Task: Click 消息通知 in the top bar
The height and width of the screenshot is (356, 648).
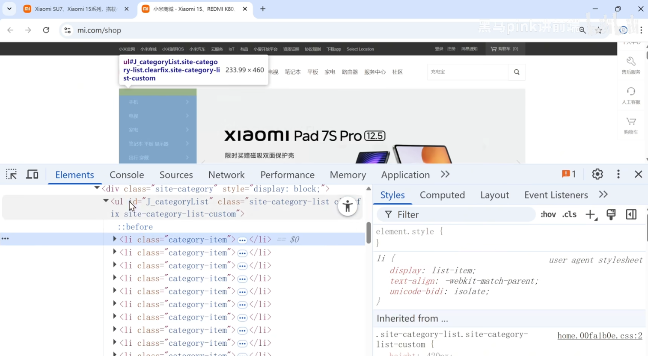Action: click(x=469, y=49)
